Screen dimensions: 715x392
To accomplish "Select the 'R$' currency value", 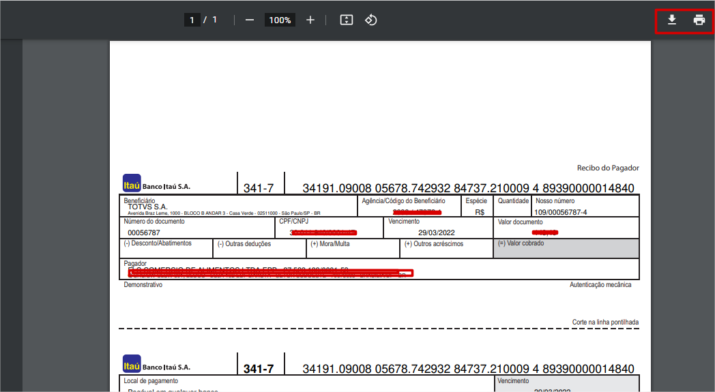I will tap(479, 212).
